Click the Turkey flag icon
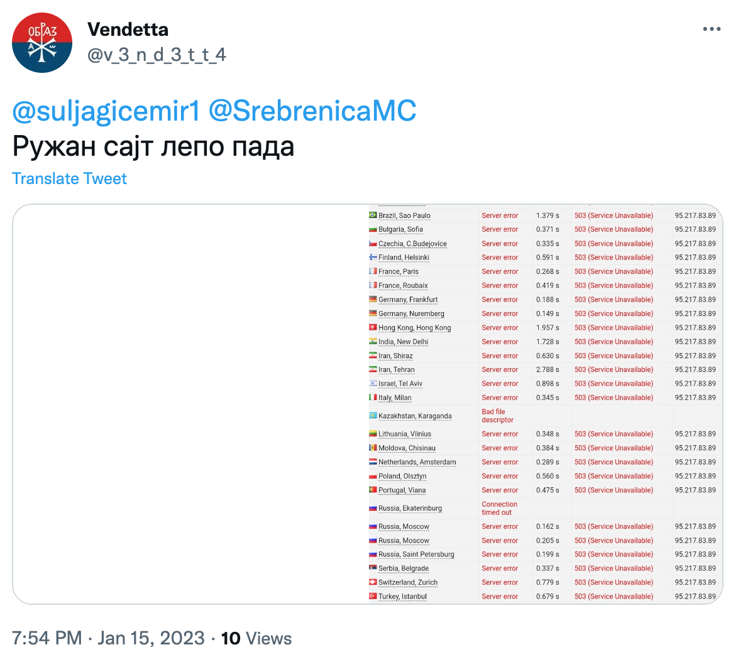738x662 pixels. click(373, 596)
